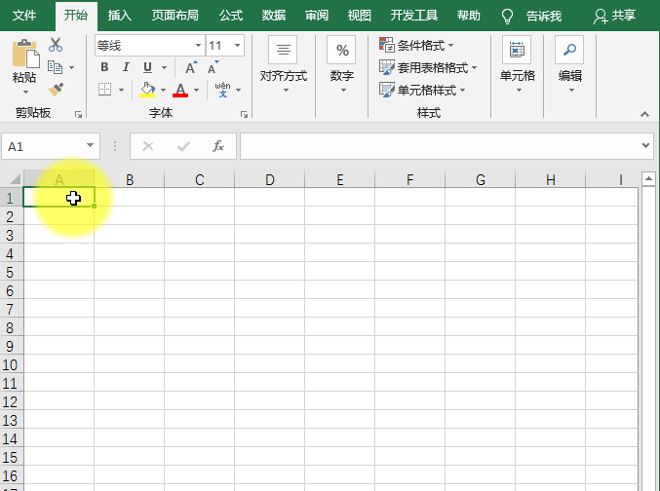This screenshot has width=660, height=491.
Task: Select the Format Painter brush icon
Action: [x=56, y=89]
